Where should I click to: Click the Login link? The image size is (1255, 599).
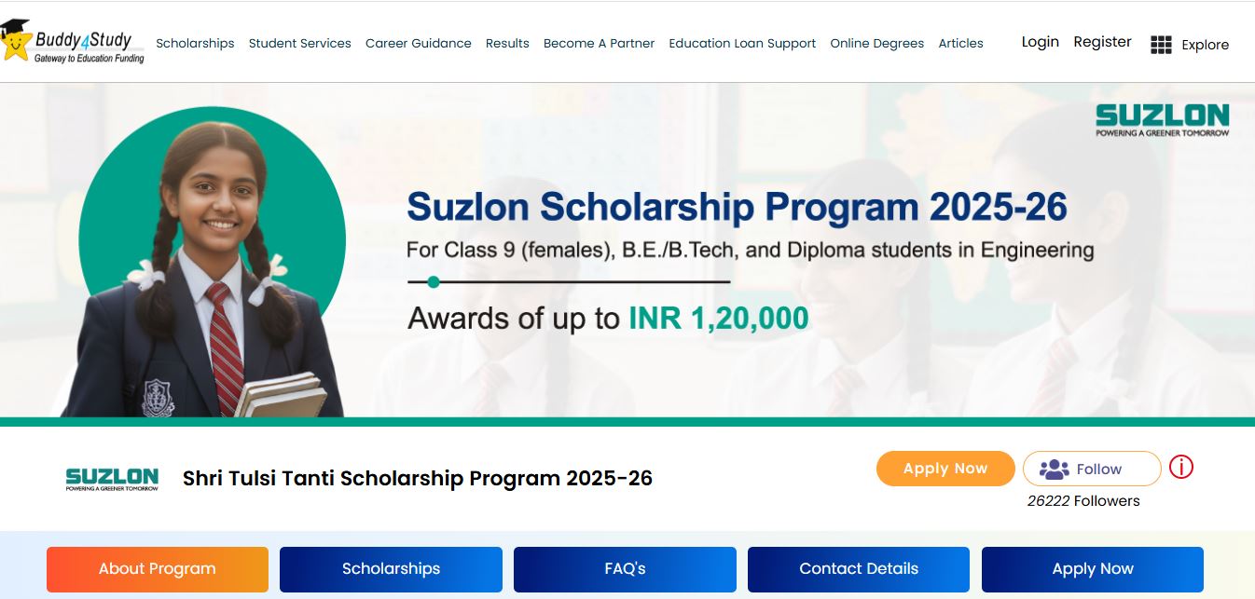click(1040, 42)
